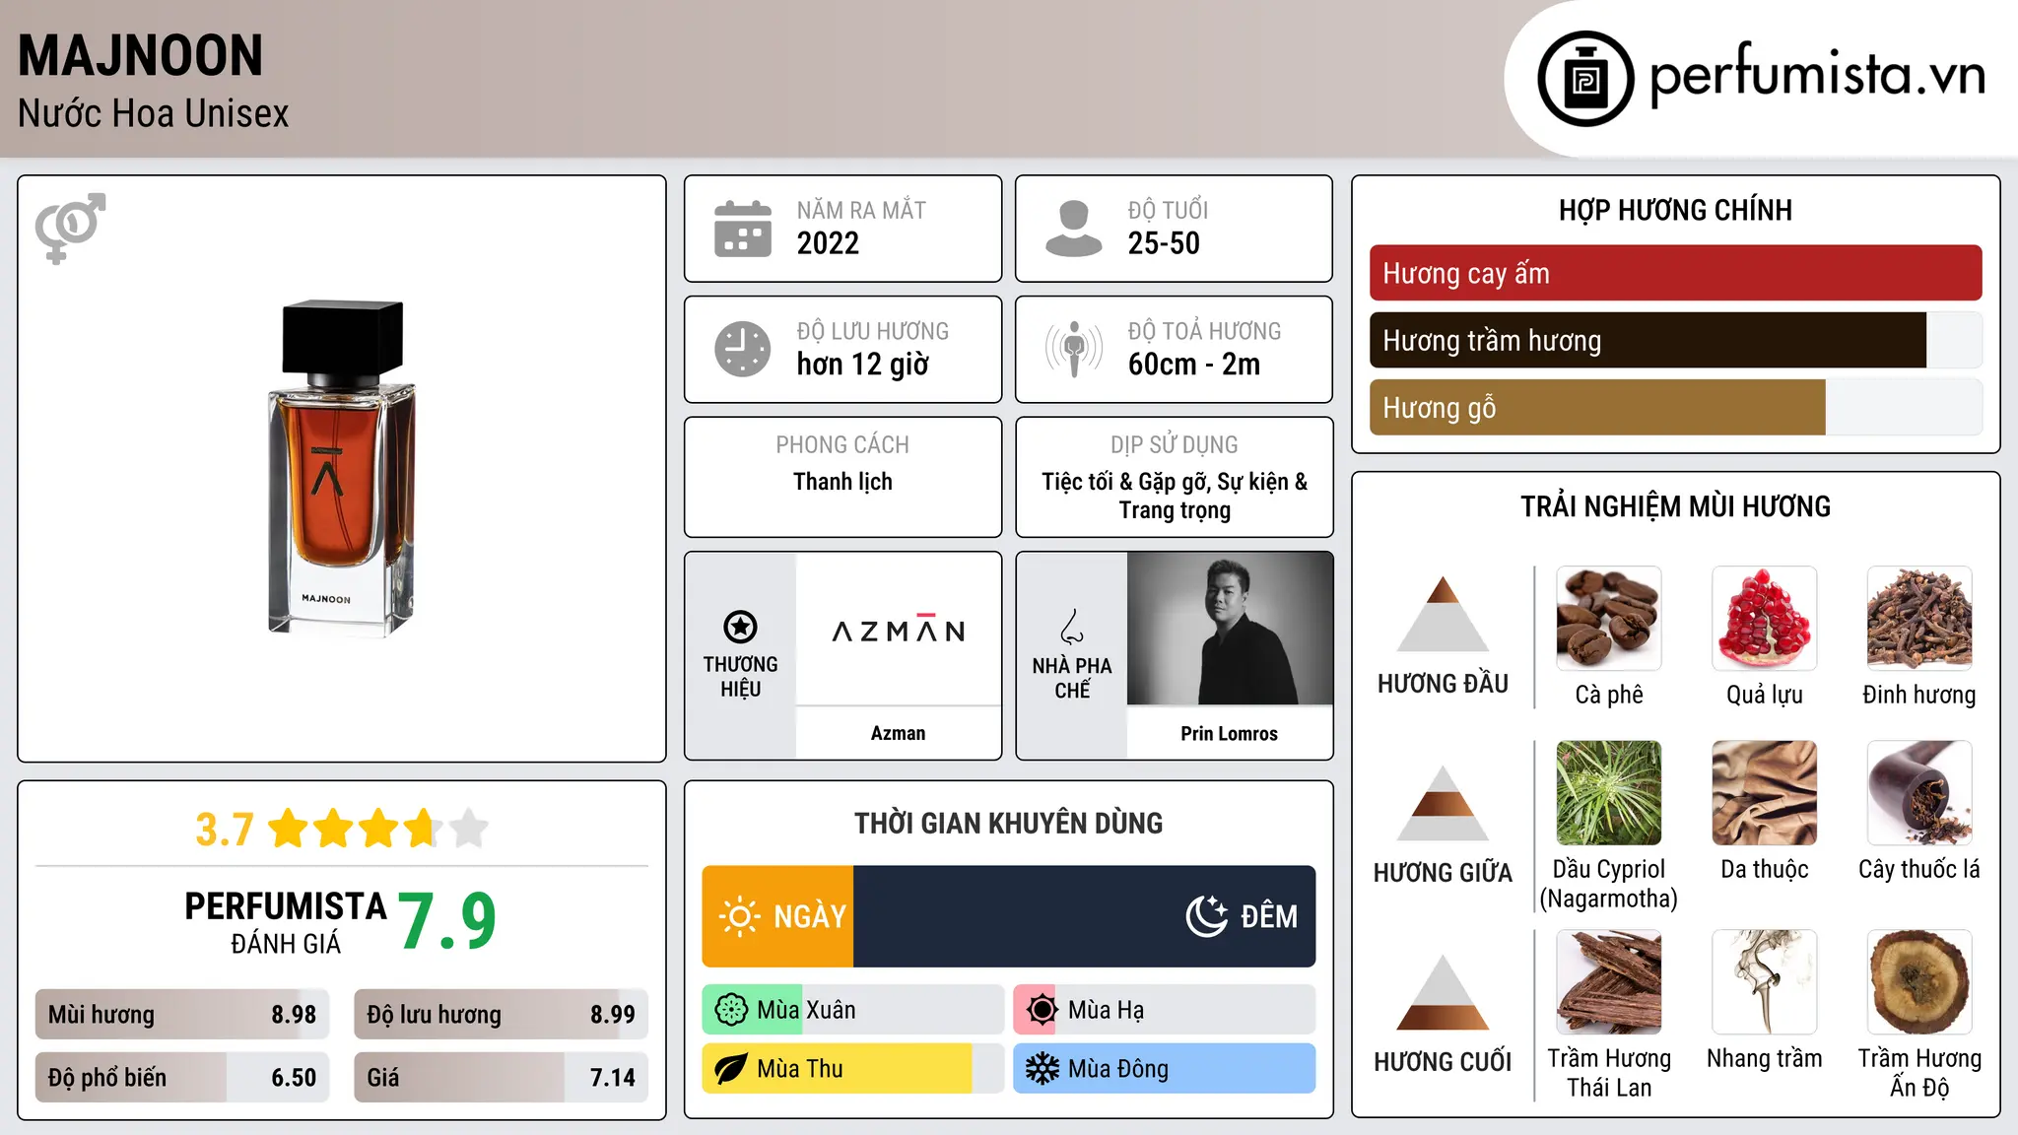
Task: Click the style value Thanh lịch
Action: pyautogui.click(x=842, y=482)
